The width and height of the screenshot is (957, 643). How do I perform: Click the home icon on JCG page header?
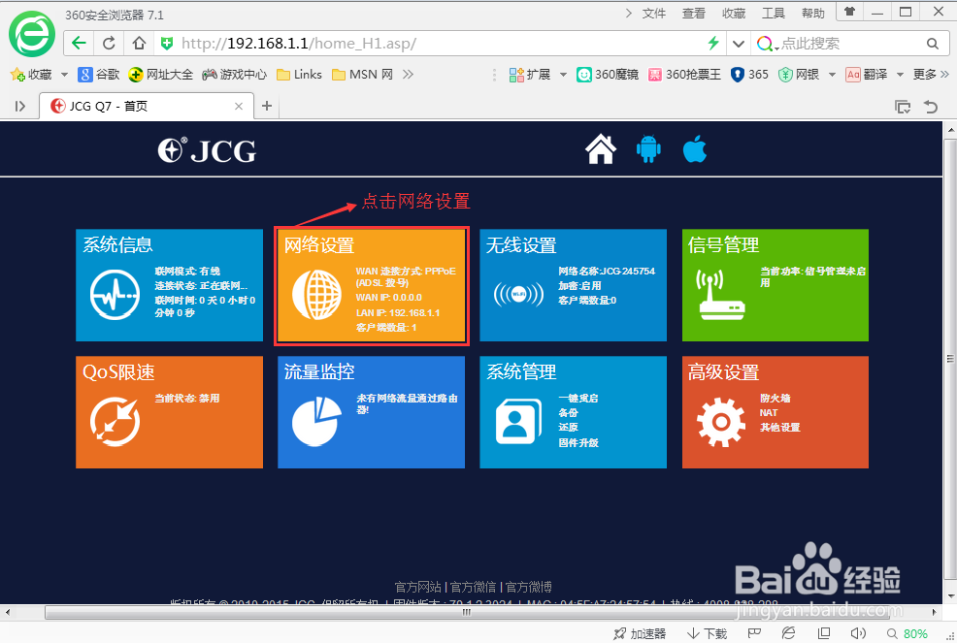[601, 148]
